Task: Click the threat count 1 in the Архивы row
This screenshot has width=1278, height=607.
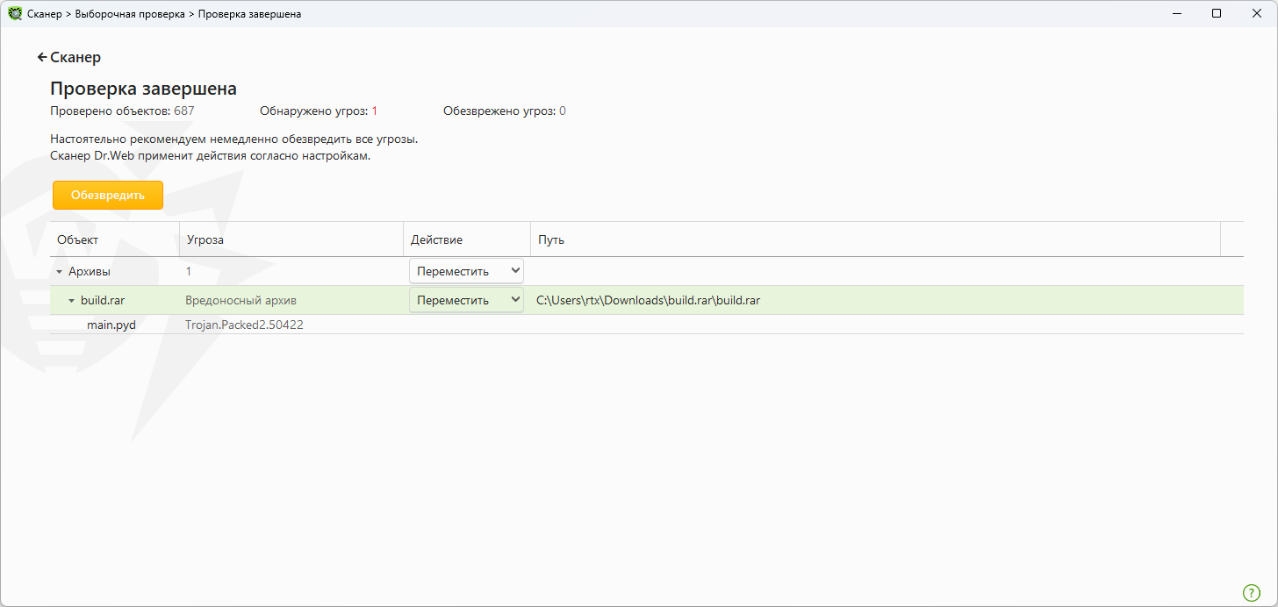Action: 188,272
